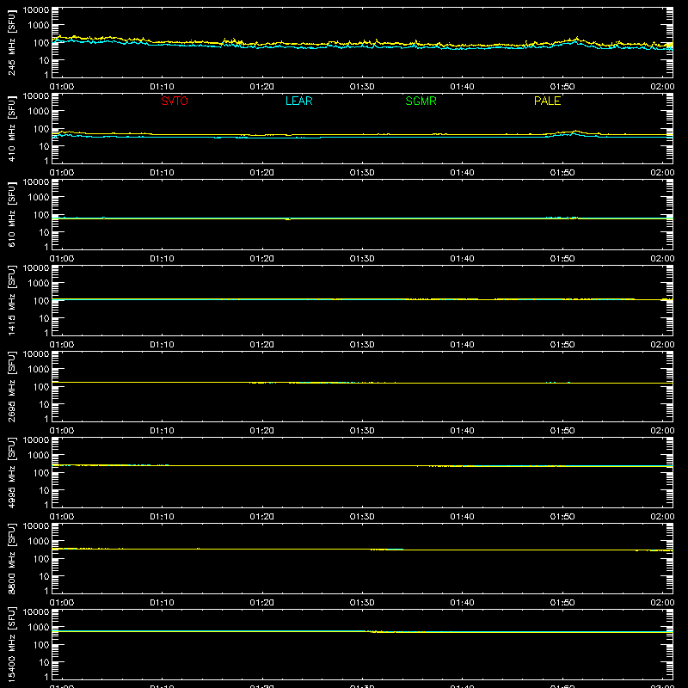This screenshot has width=688, height=688.
Task: Click the red SVTO legend label
Action: pos(175,101)
